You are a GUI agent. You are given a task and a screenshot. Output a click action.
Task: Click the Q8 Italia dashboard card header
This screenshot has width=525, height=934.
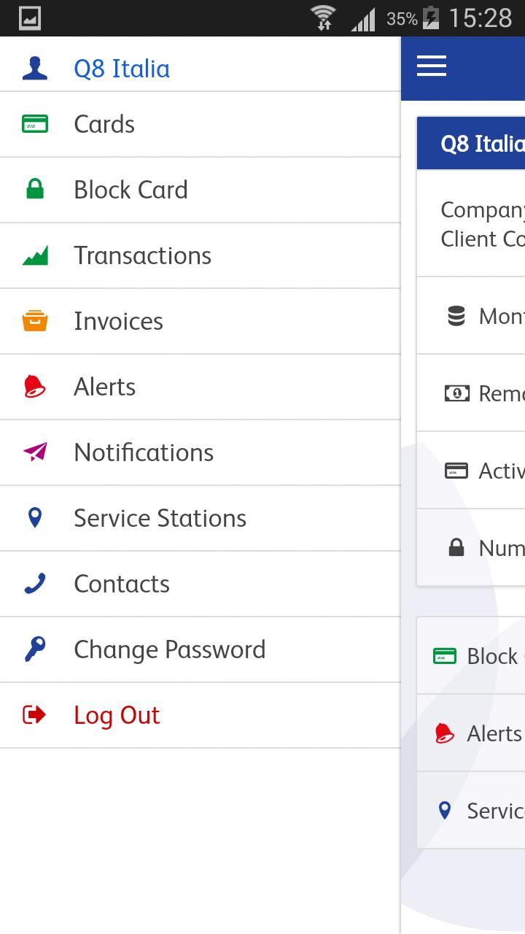(x=481, y=144)
